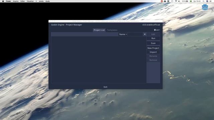Image resolution: width=214 pixels, height=120 pixels.
Task: Open the Name sort dropdown
Action: click(123, 34)
